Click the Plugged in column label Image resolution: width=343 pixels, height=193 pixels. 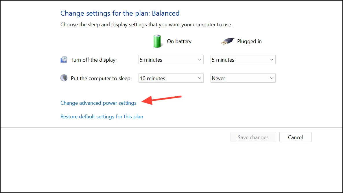[x=249, y=41]
